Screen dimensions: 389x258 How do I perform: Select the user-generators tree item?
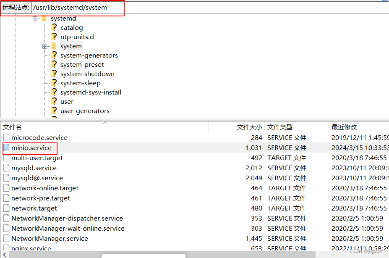tap(85, 111)
